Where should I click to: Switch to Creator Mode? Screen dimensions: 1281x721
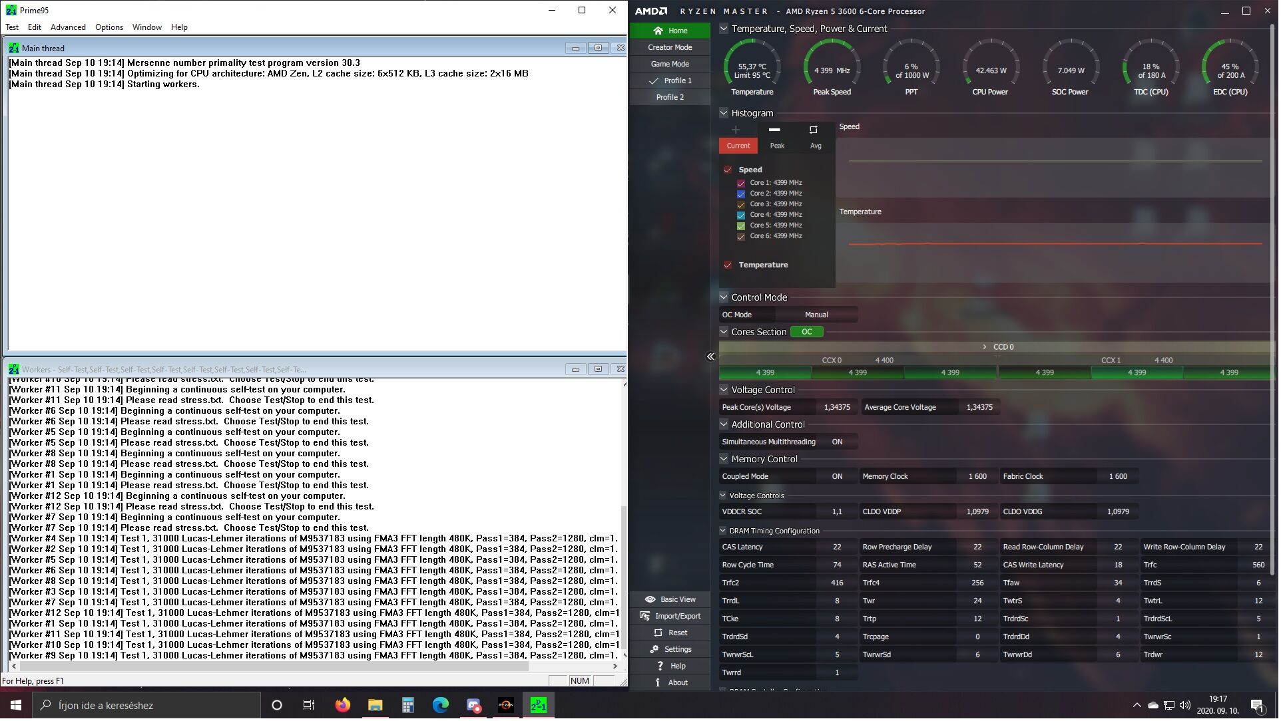coord(671,47)
